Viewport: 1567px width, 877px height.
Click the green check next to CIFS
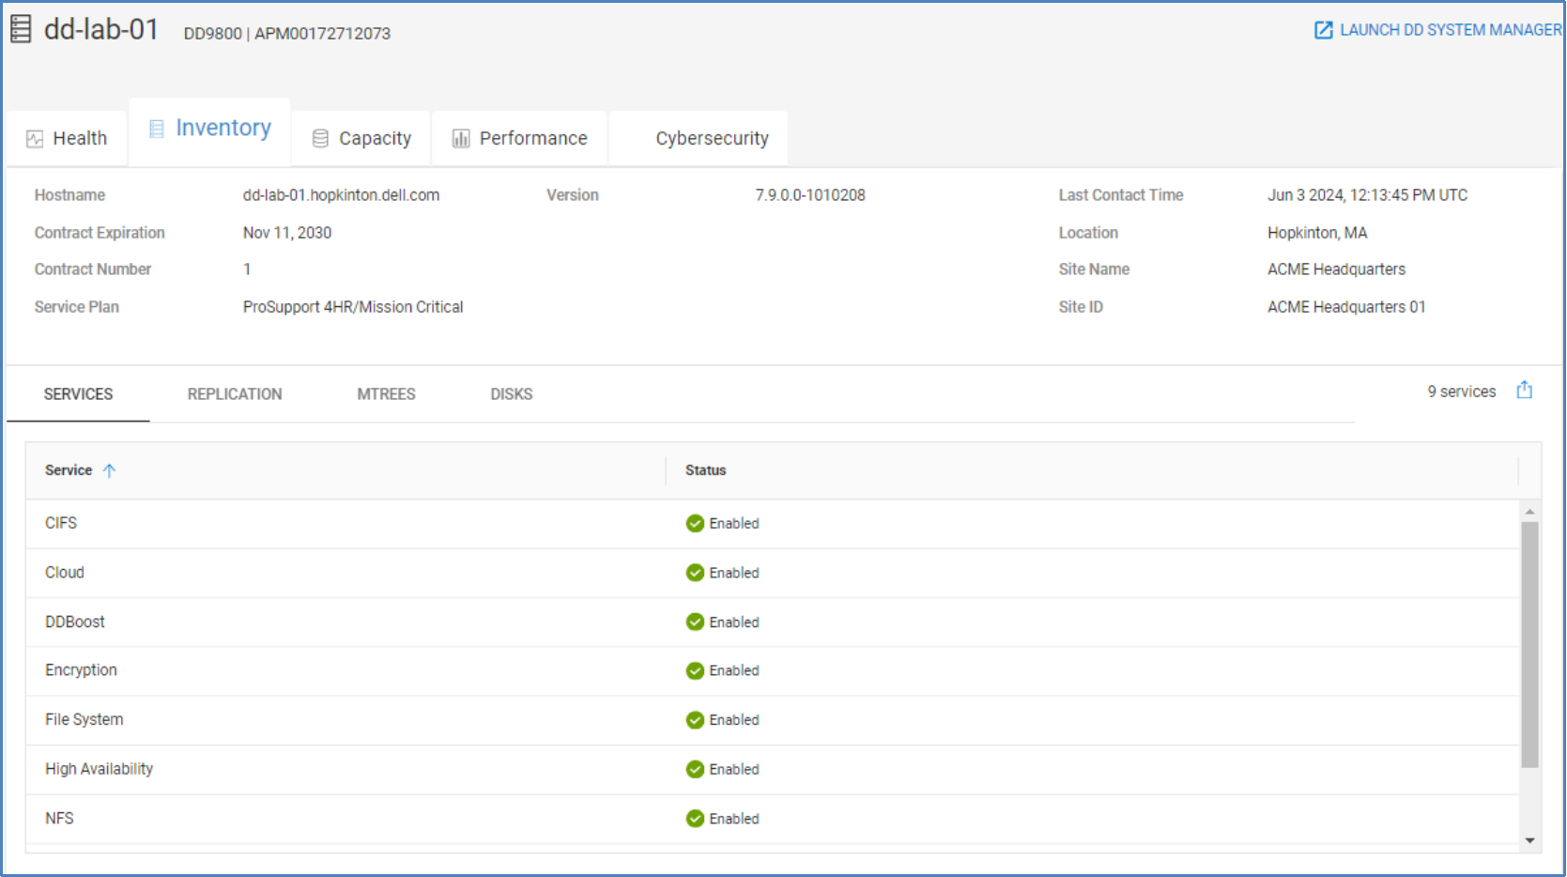695,524
